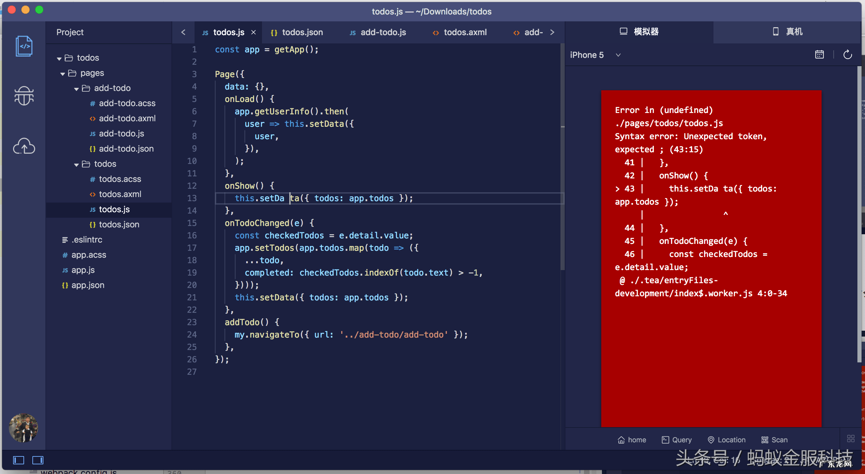
Task: Click the grid icon in simulator footer
Action: [x=851, y=439]
